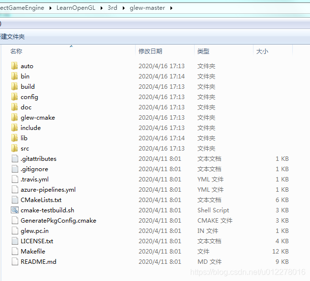The width and height of the screenshot is (310, 281).
Task: Select the name GeneratePkgConfig.cmake
Action: [x=58, y=221]
